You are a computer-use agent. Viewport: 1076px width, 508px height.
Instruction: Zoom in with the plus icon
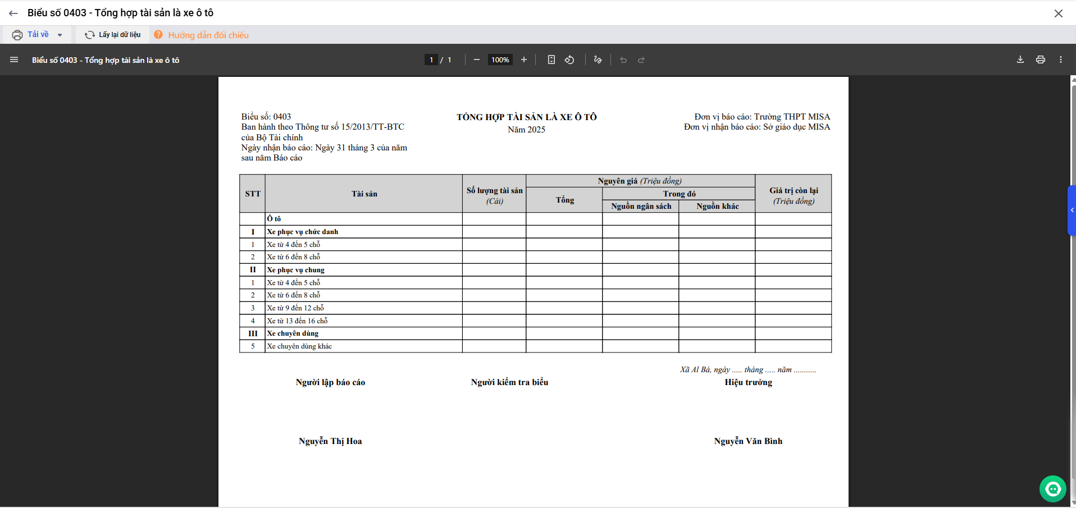click(524, 60)
